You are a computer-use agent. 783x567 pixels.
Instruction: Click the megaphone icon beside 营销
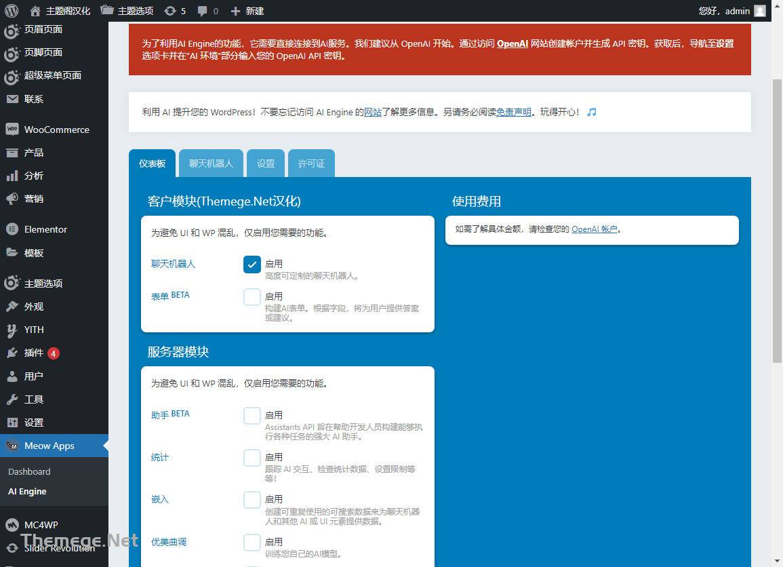click(x=12, y=199)
